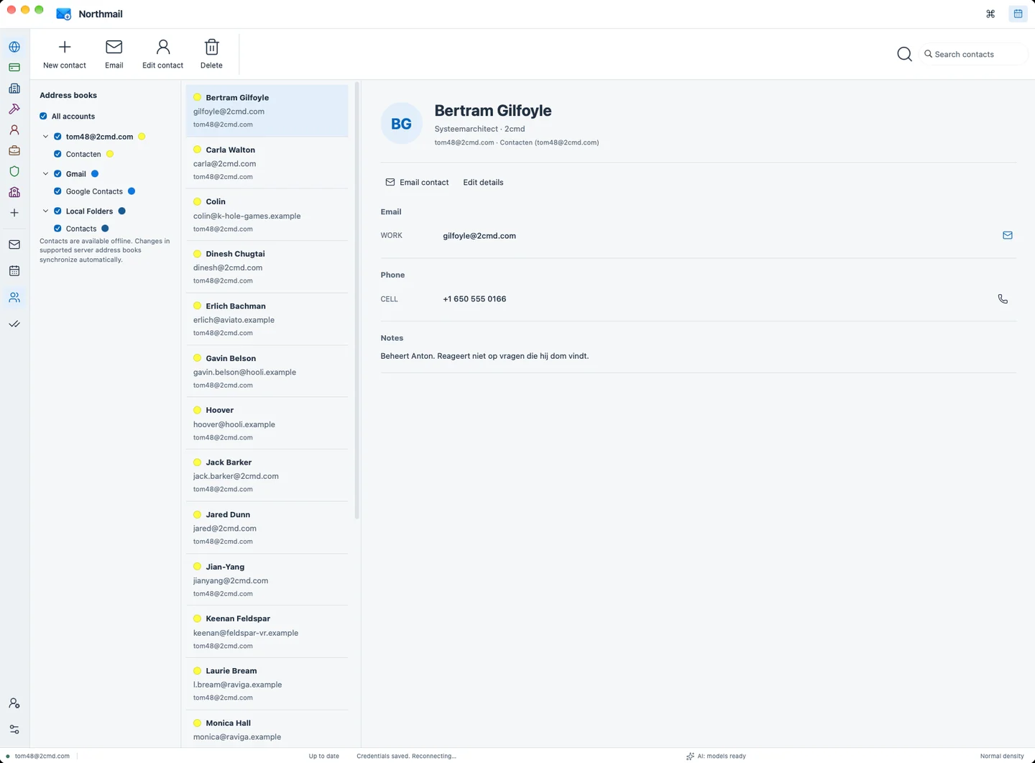Image resolution: width=1035 pixels, height=763 pixels.
Task: Open the calendar icon in the title bar
Action: [1018, 14]
